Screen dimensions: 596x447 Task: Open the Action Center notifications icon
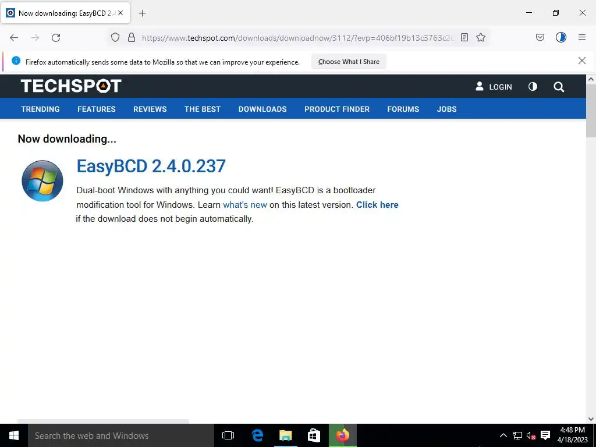point(545,435)
